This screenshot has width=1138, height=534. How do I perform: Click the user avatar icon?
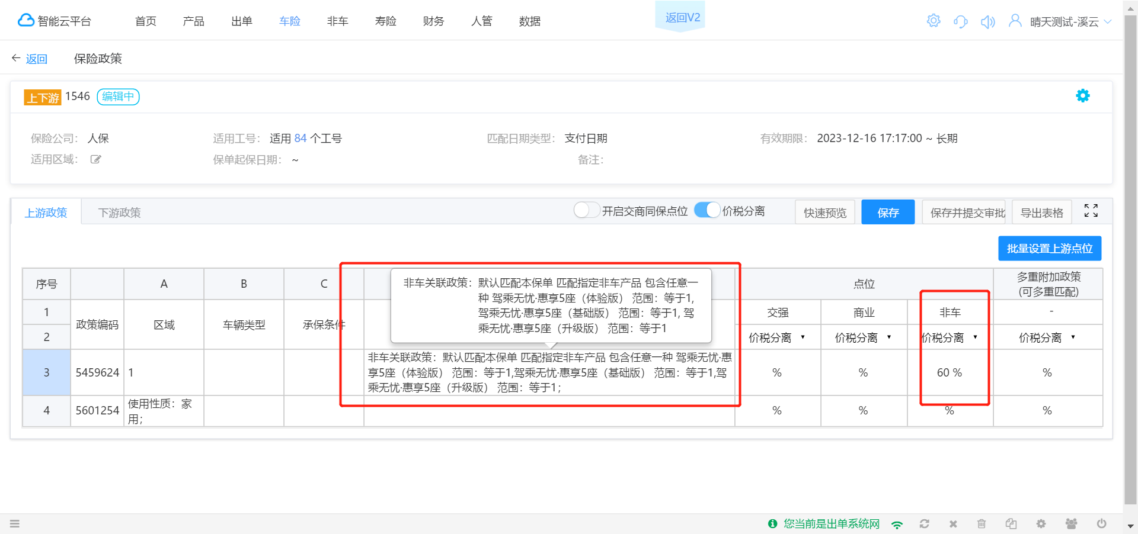click(1015, 21)
